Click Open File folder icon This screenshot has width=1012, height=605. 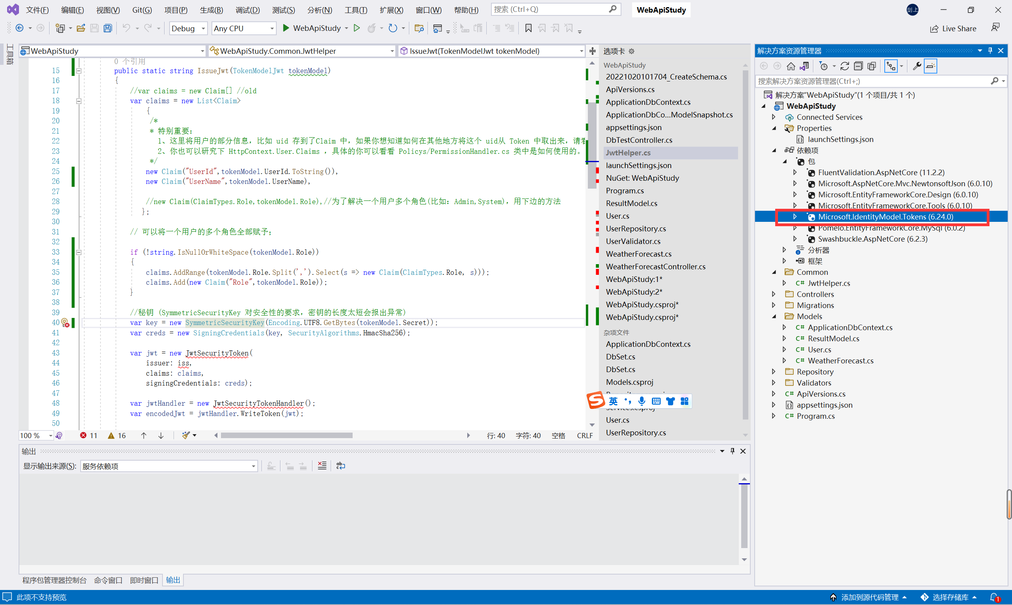pyautogui.click(x=81, y=28)
